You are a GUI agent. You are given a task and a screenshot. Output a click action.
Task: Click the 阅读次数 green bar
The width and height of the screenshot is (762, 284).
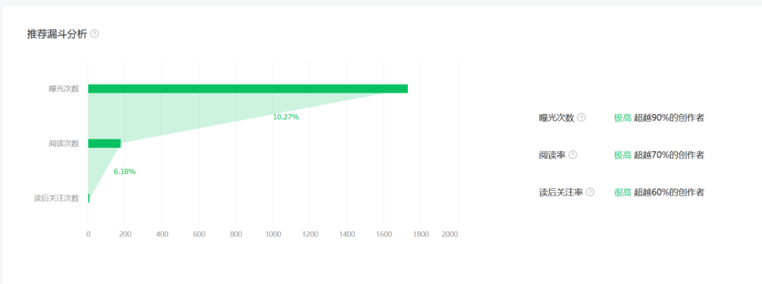click(104, 144)
